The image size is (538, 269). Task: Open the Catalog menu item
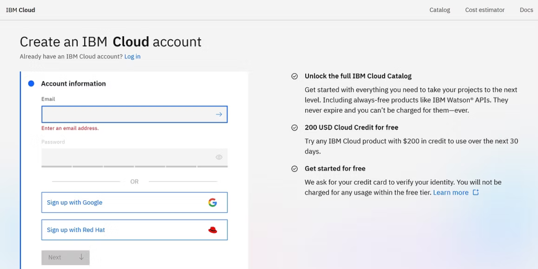[x=440, y=10]
